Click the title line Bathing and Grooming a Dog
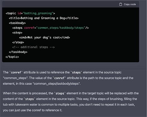147x117 pixels. pos(44,18)
